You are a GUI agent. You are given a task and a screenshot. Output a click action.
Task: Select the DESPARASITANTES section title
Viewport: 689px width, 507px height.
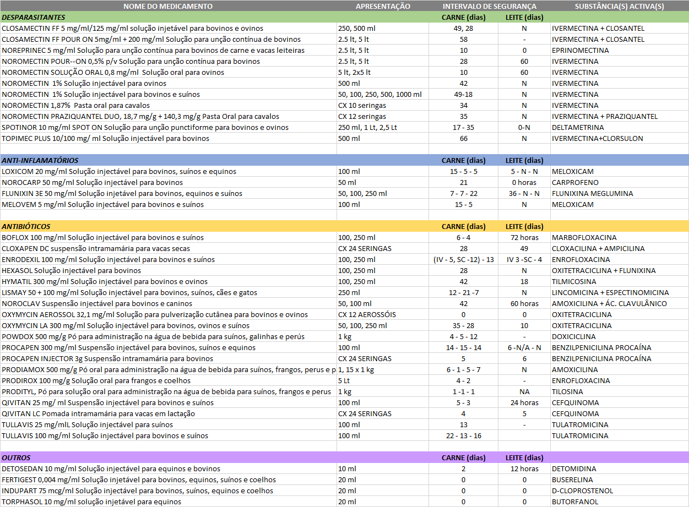click(x=33, y=17)
